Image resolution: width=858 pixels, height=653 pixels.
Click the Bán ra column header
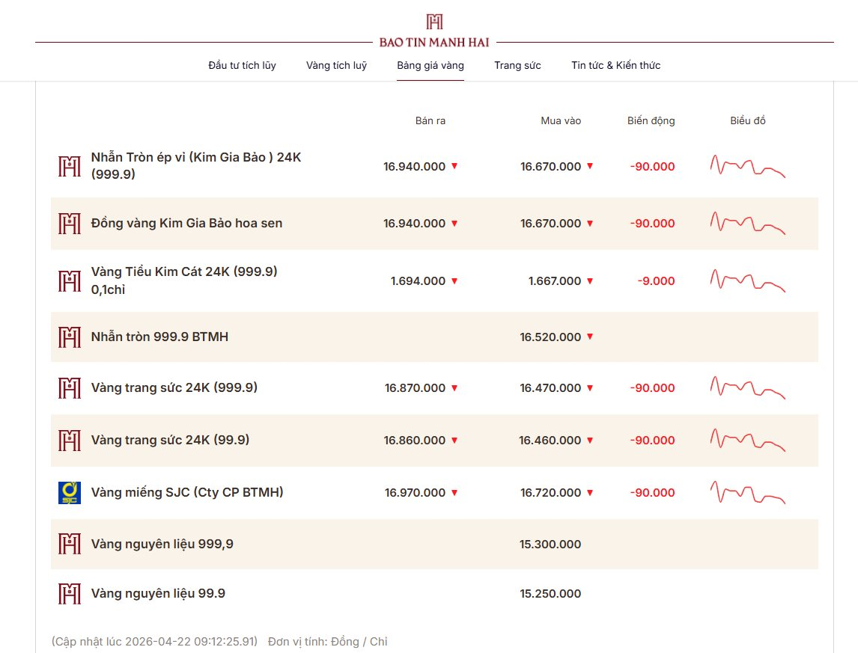point(430,120)
